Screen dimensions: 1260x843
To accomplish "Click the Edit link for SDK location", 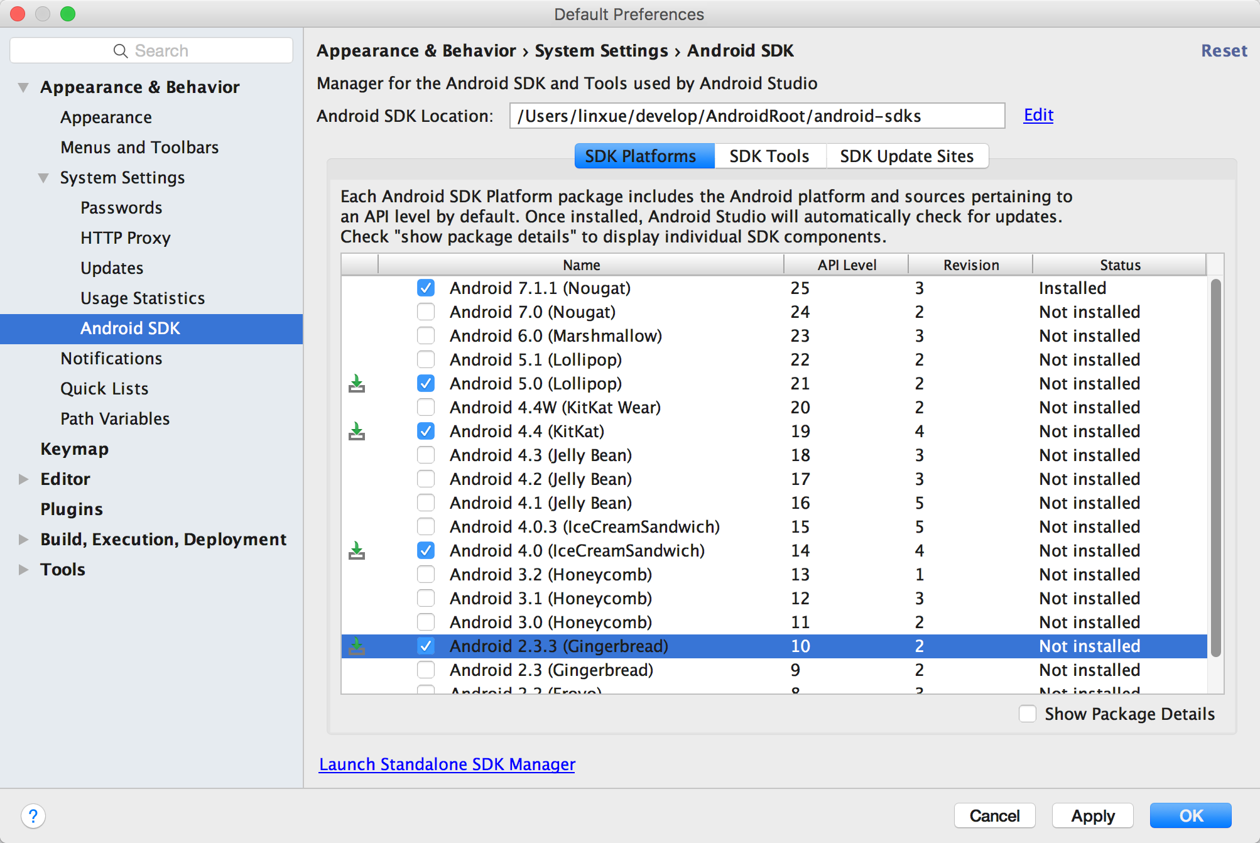I will pyautogui.click(x=1038, y=115).
